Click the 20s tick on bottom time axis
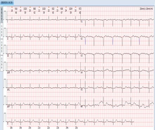 [30, 128]
